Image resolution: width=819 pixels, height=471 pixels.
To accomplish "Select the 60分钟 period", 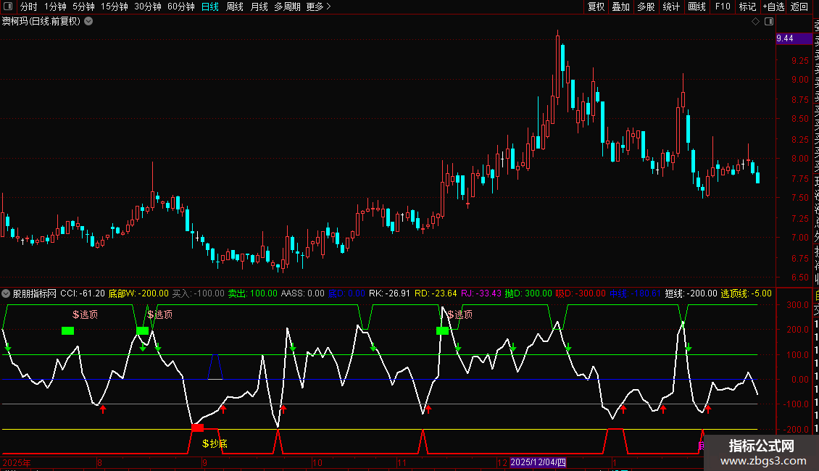I will (x=181, y=7).
